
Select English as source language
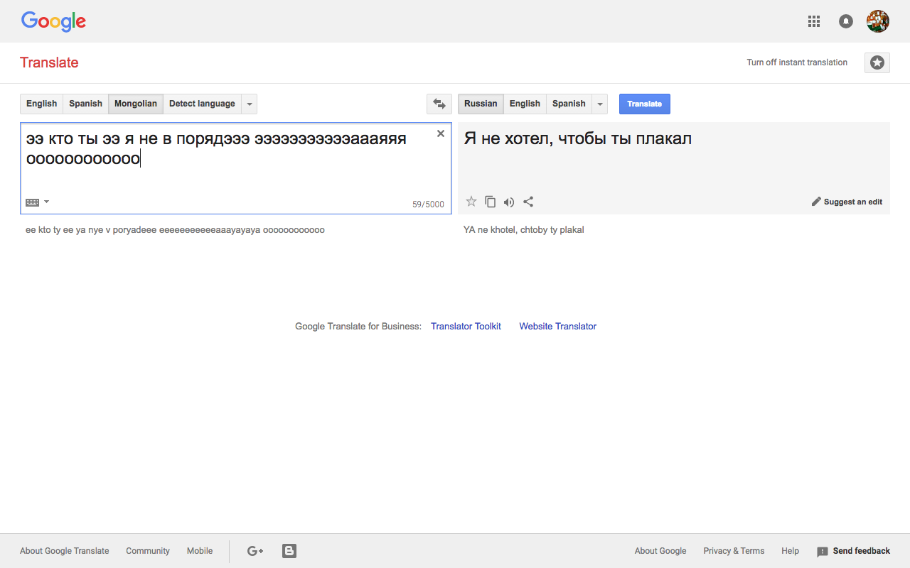(x=42, y=104)
